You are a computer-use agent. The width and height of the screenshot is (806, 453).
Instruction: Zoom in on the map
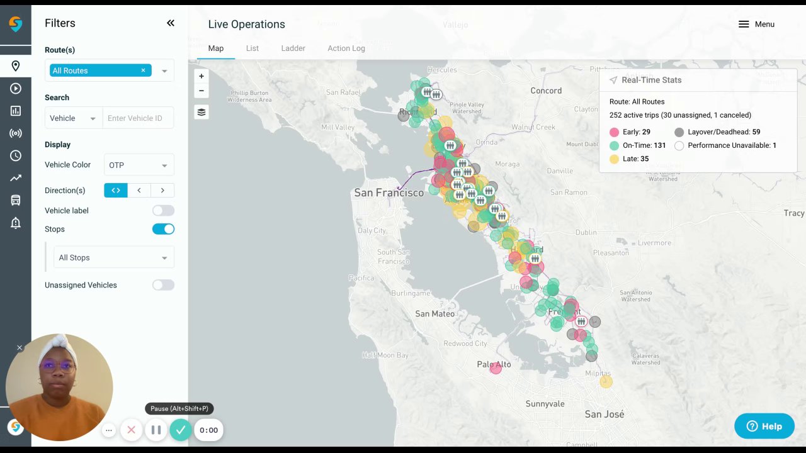(201, 76)
